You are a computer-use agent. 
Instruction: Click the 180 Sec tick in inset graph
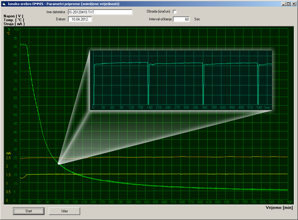(x=150, y=107)
